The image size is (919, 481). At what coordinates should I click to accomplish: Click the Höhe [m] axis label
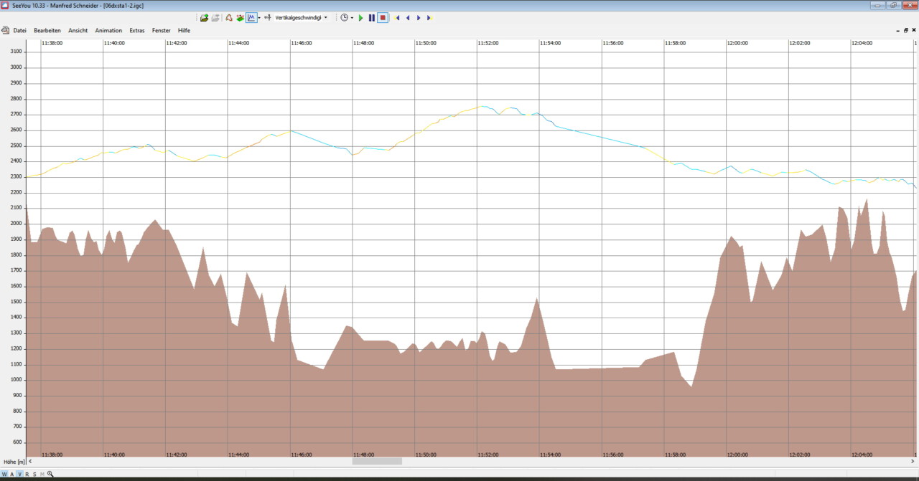click(x=14, y=461)
